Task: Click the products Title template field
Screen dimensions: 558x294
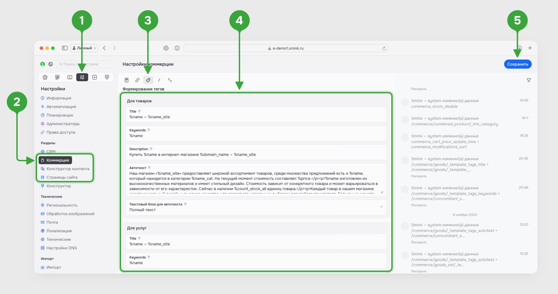Action: [x=257, y=117]
